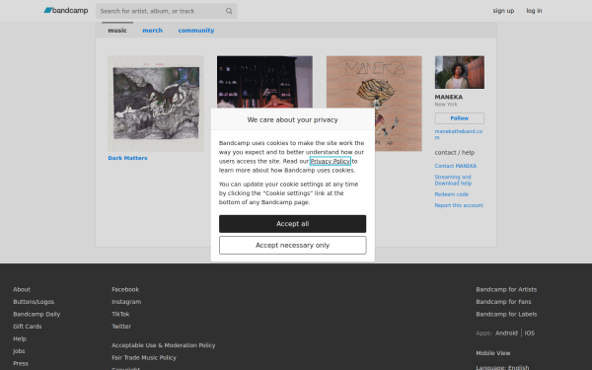
Task: Switch to the merch tab
Action: [x=153, y=31]
